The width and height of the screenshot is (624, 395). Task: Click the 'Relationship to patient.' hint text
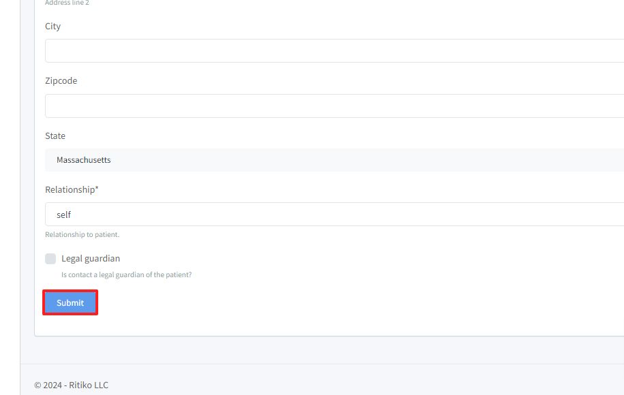[x=82, y=235]
